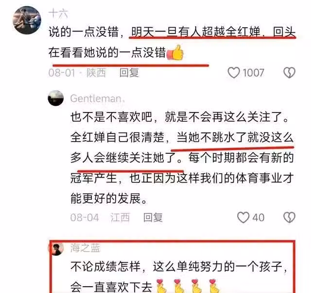Open 海之蓝's profile avatar
The height and width of the screenshot is (293, 311).
tap(56, 249)
